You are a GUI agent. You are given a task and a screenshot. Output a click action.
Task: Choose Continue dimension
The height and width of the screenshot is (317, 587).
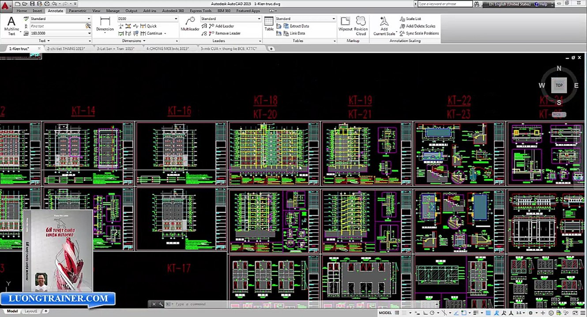click(151, 33)
